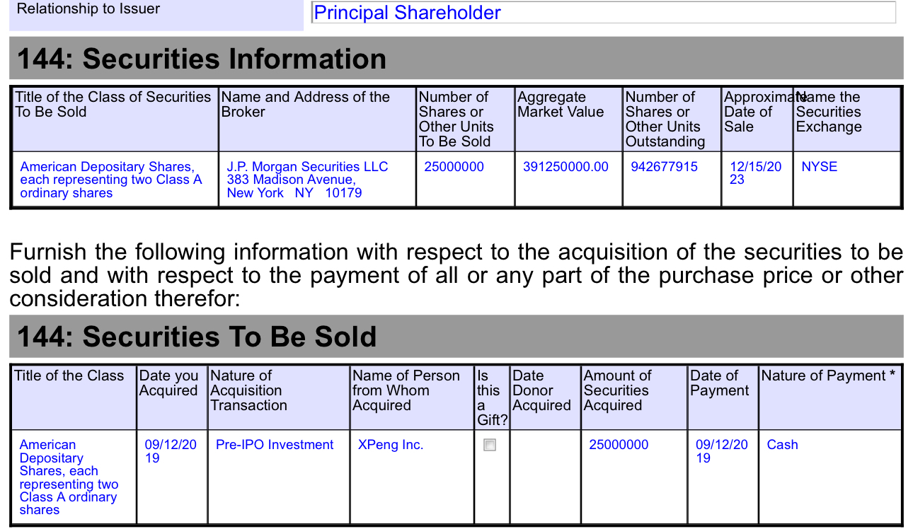913x529 pixels.
Task: Select amount of securities acquired 25000000
Action: (619, 445)
